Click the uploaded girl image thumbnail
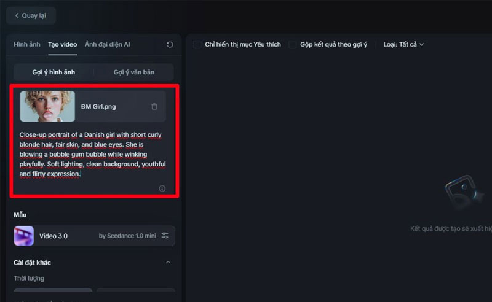 point(47,106)
